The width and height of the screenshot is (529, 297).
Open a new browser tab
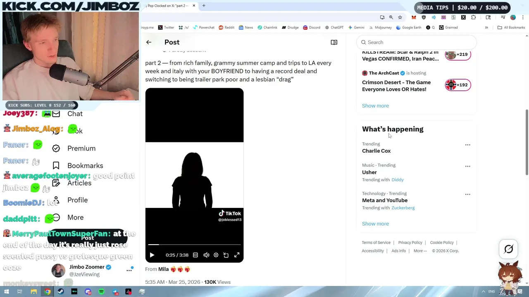point(204,6)
